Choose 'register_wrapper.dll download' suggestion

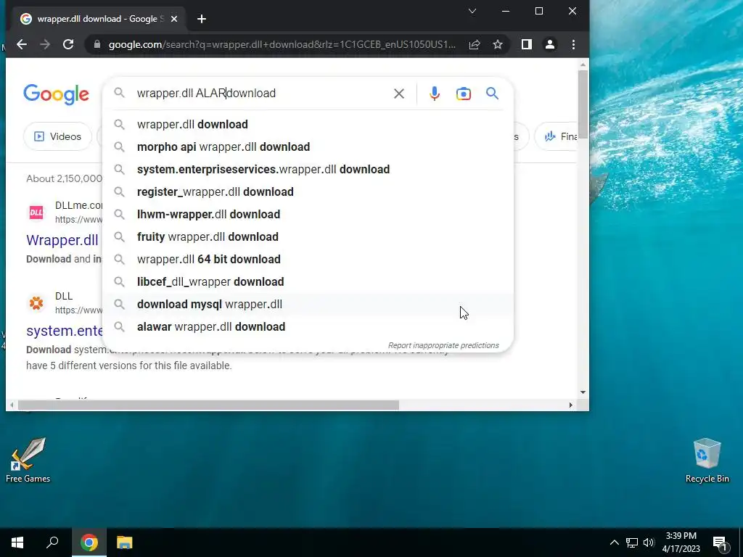(x=308, y=191)
